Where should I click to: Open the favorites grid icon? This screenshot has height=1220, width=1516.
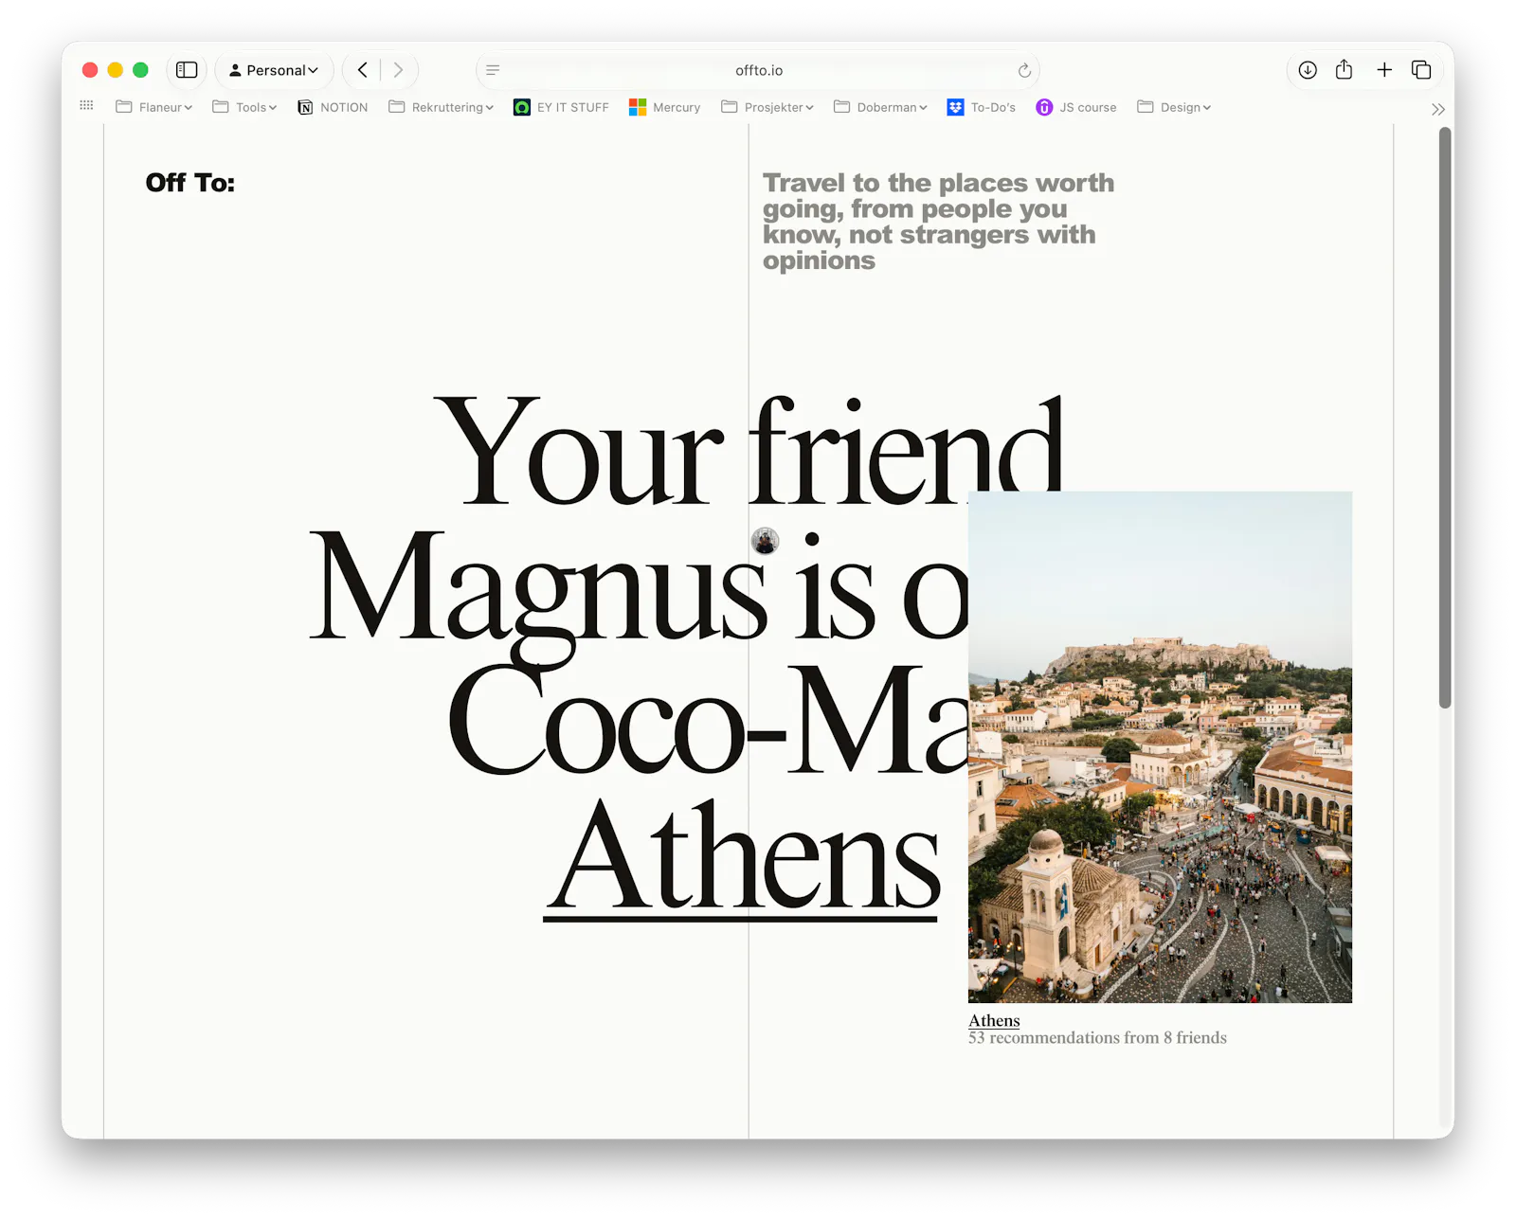pos(86,106)
